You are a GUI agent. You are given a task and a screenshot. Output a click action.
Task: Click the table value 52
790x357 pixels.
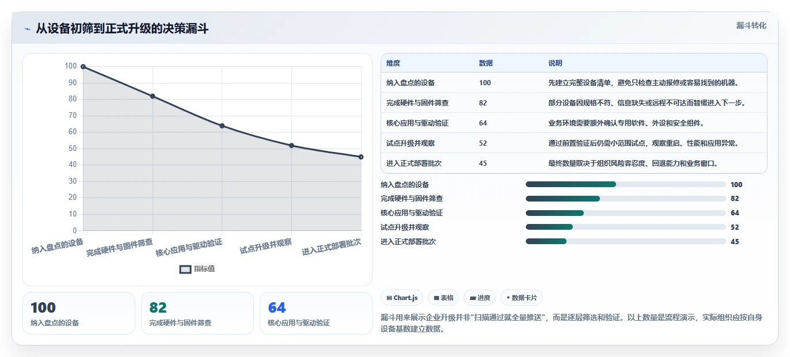[483, 143]
